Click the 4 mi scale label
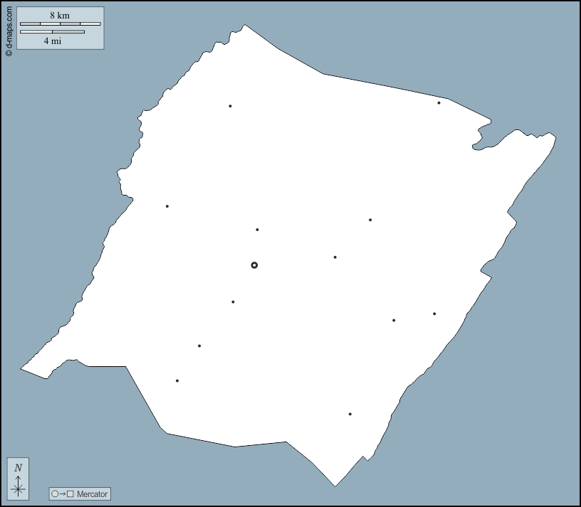 point(52,41)
